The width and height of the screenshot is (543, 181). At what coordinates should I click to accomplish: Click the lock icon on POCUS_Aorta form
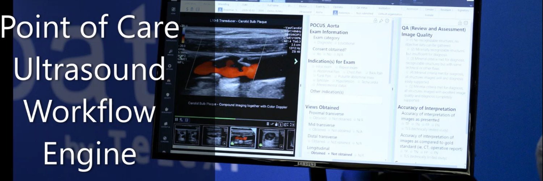click(x=375, y=21)
